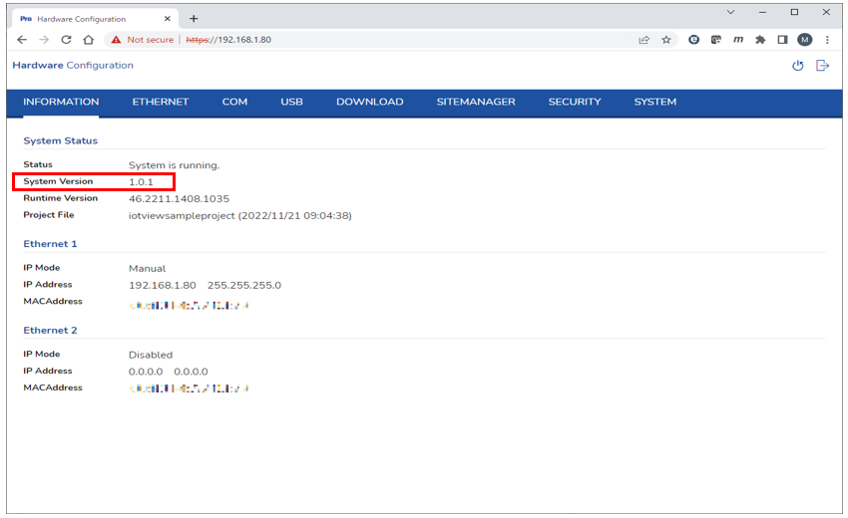This screenshot has width=848, height=518.
Task: Click the System Status section heading
Action: pyautogui.click(x=61, y=140)
